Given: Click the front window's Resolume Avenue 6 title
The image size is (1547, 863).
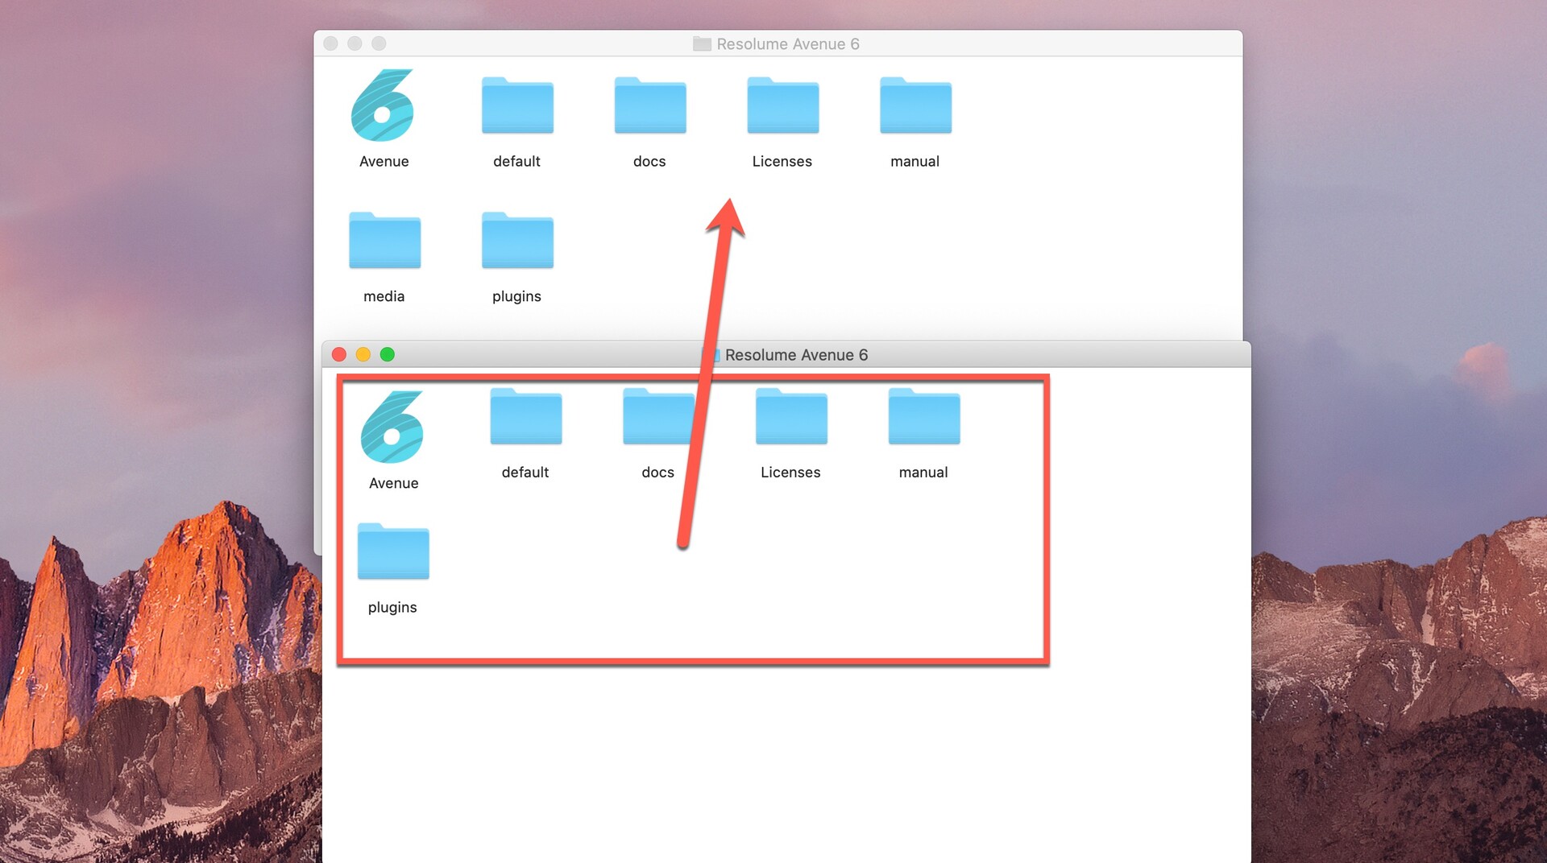Looking at the screenshot, I should (x=796, y=355).
